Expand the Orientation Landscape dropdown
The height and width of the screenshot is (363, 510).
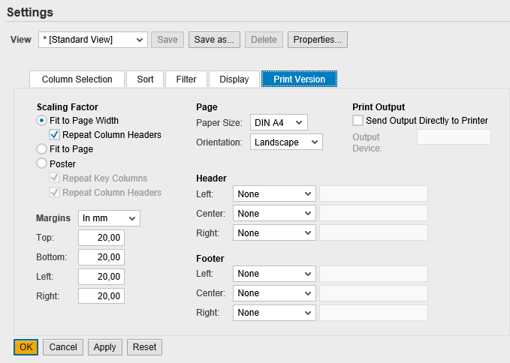[286, 142]
